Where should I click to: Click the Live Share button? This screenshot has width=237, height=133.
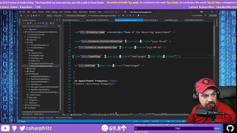pyautogui.click(x=197, y=16)
